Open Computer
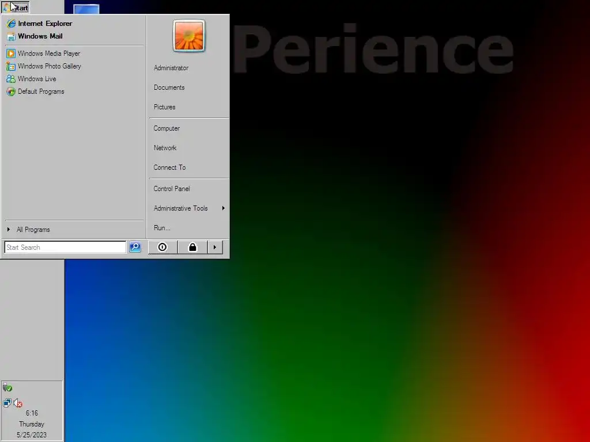This screenshot has width=590, height=442. [189, 128]
